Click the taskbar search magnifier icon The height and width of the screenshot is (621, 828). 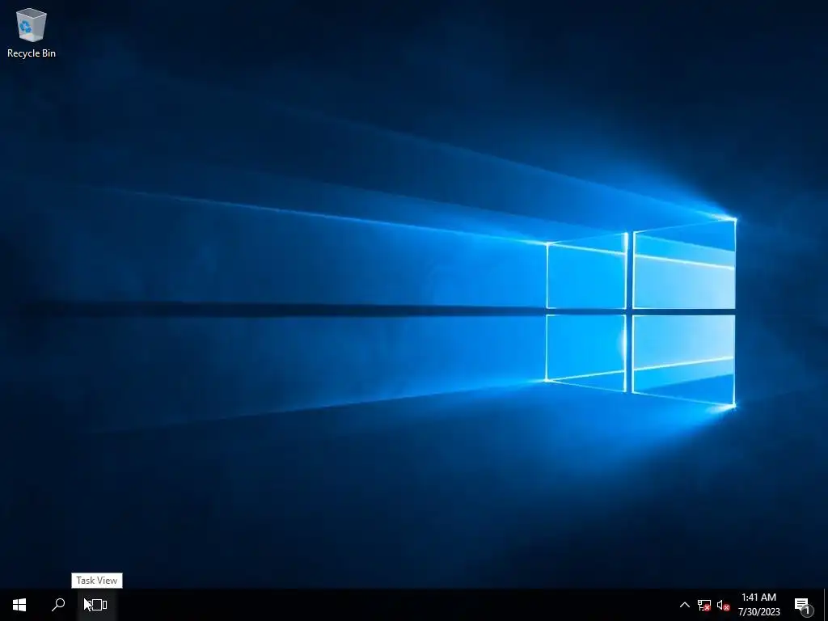58,605
